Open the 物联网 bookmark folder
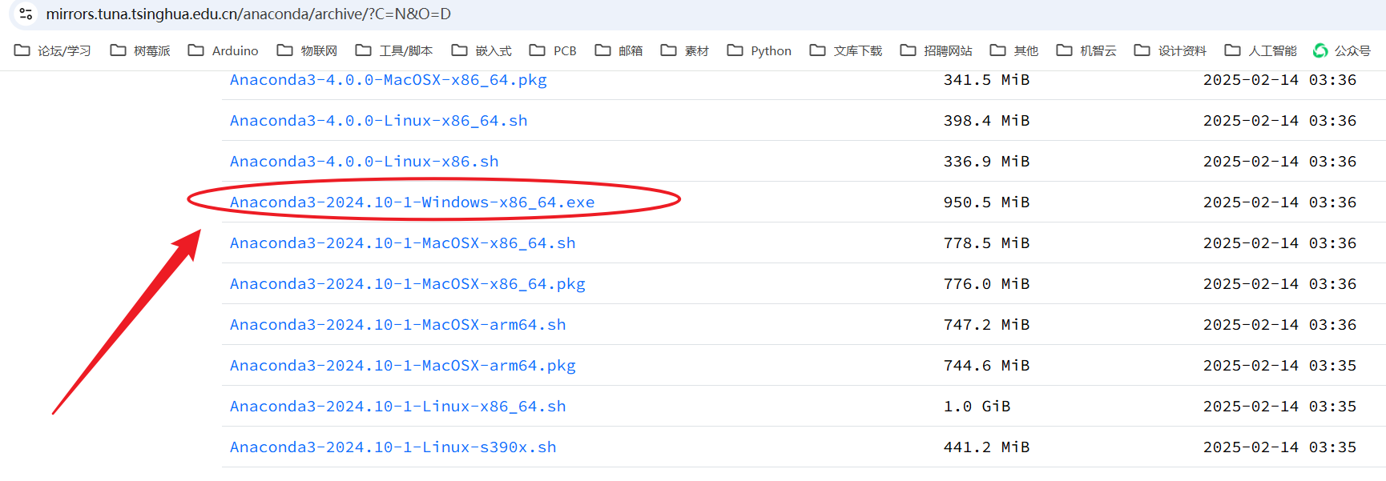 click(x=307, y=50)
